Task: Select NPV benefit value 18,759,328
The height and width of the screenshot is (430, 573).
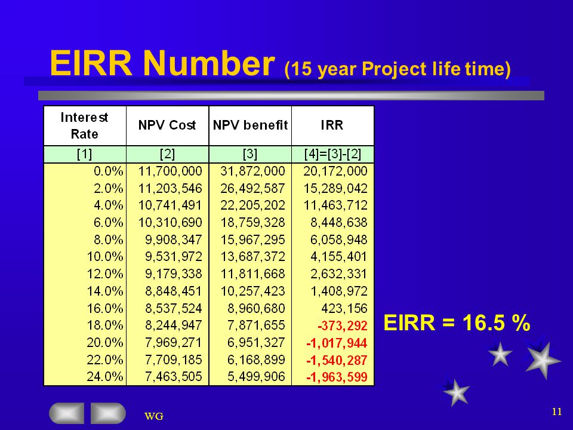Action: click(x=252, y=222)
